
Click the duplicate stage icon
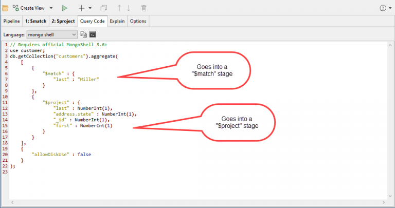[104, 8]
